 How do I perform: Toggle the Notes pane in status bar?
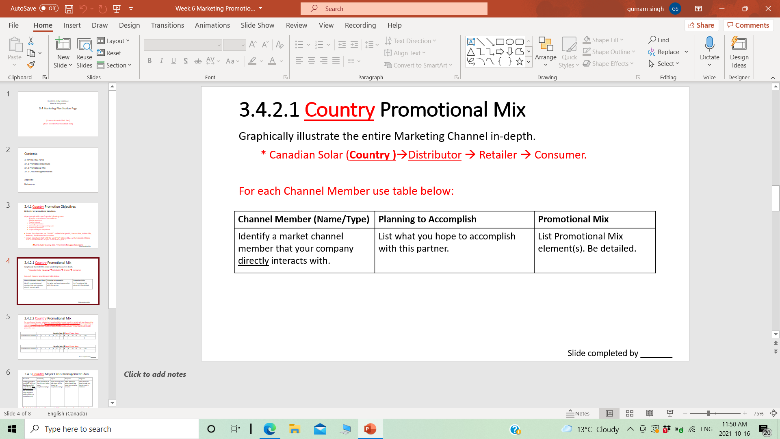tap(578, 413)
